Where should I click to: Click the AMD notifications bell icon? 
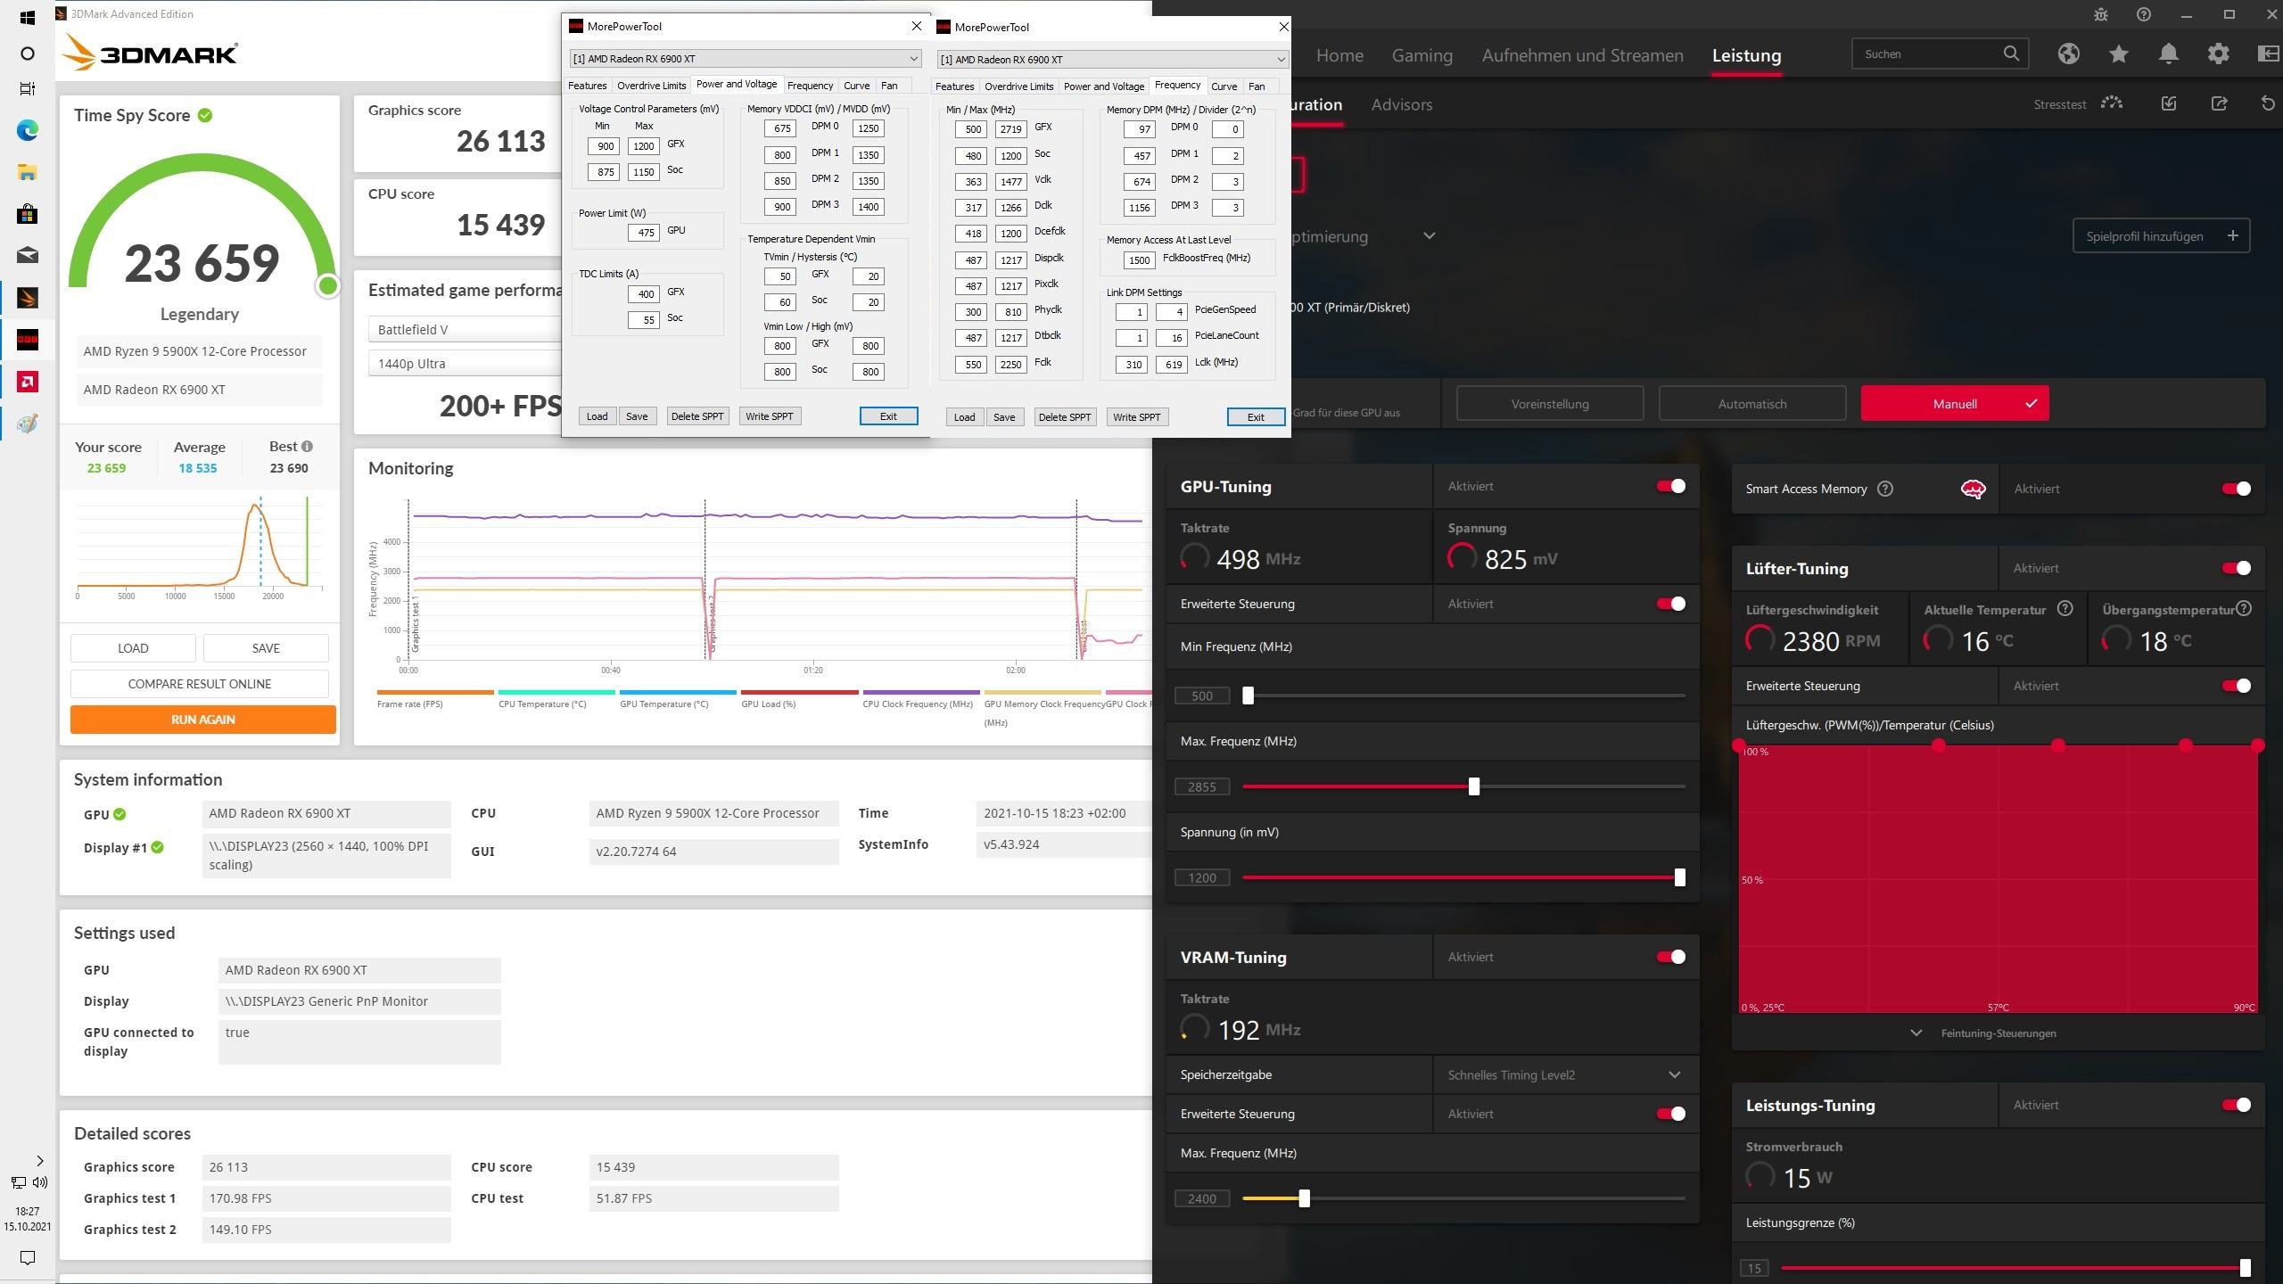coord(2168,54)
